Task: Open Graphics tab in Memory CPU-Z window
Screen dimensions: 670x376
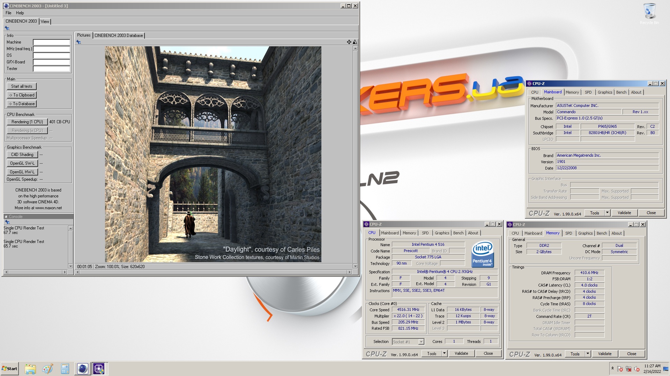Action: tap(585, 233)
